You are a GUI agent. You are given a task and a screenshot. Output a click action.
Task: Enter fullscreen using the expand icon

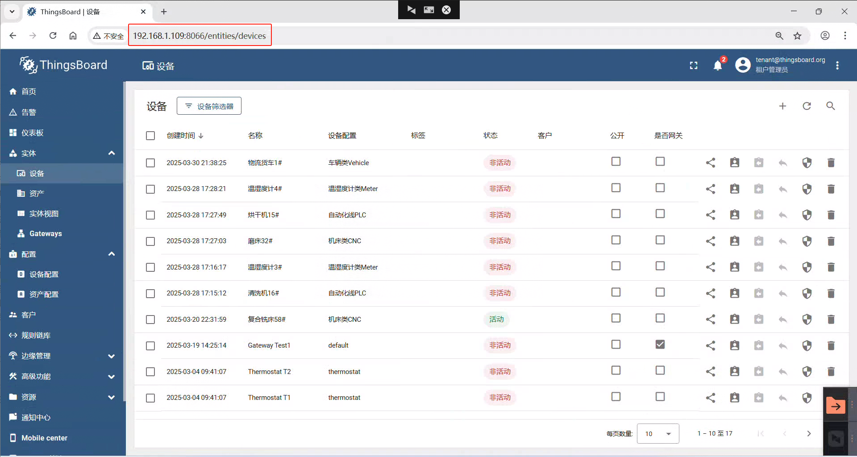[x=694, y=65]
